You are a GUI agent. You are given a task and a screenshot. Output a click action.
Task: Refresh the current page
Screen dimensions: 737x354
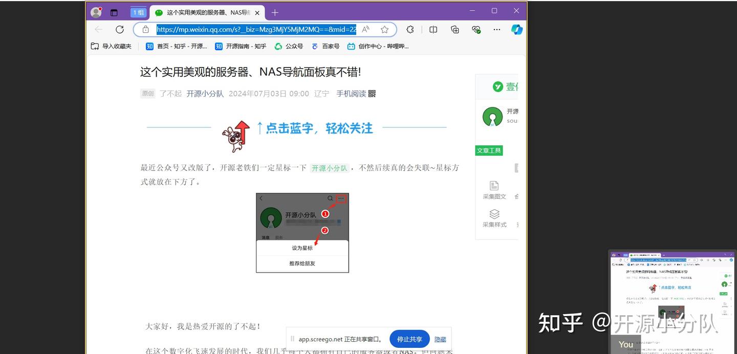(120, 30)
